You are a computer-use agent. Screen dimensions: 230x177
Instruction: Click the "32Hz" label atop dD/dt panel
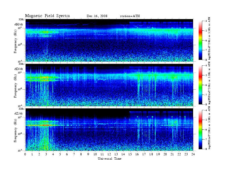pyautogui.click(x=21, y=64)
